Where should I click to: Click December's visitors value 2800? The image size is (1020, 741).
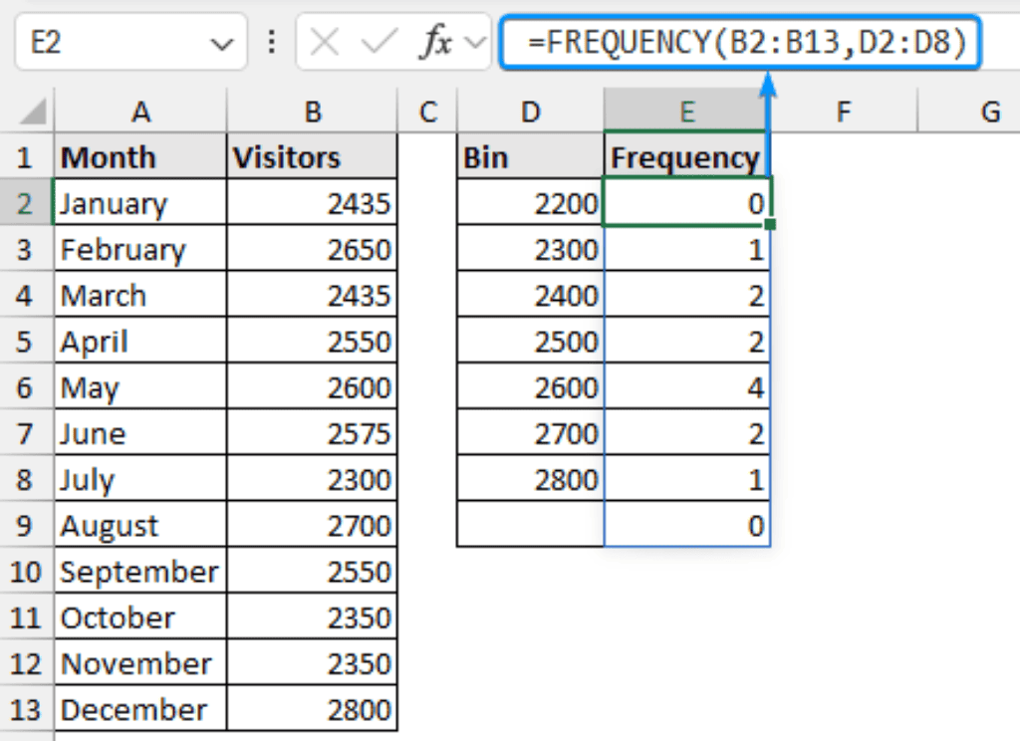312,710
